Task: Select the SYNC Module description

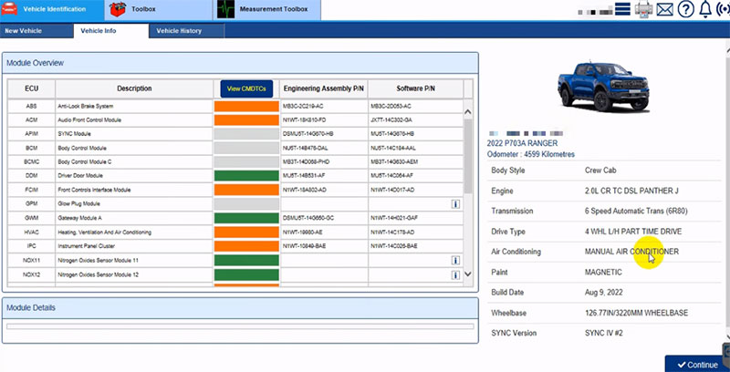Action: tap(75, 134)
